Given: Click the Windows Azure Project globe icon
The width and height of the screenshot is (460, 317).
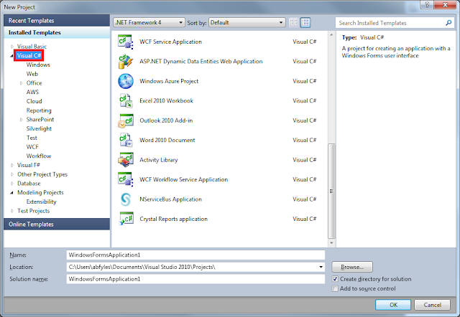Looking at the screenshot, I should pos(126,81).
